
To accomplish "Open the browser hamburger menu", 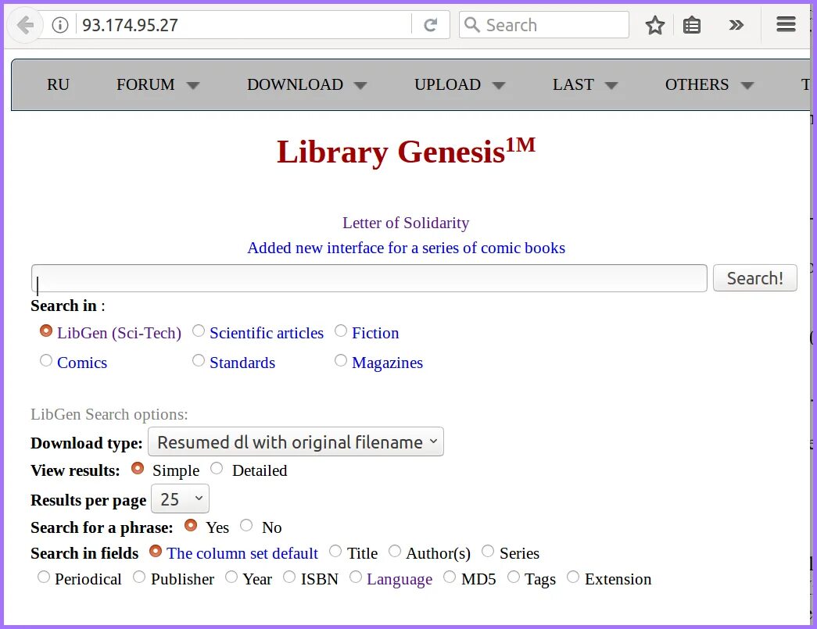I will [x=786, y=24].
